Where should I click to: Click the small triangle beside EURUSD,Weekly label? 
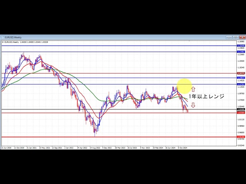[3, 42]
